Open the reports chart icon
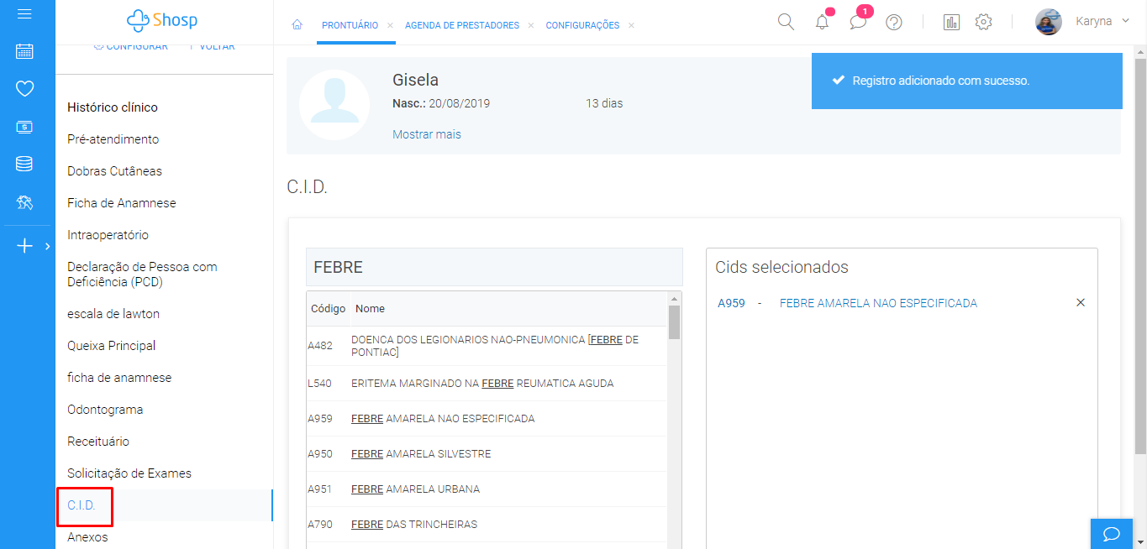This screenshot has width=1147, height=549. (x=951, y=23)
